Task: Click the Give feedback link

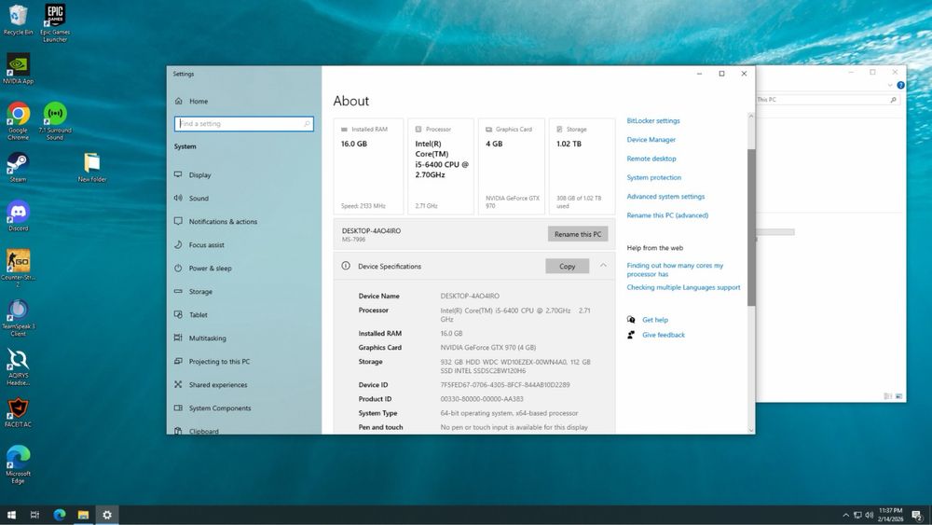Action: 664,335
